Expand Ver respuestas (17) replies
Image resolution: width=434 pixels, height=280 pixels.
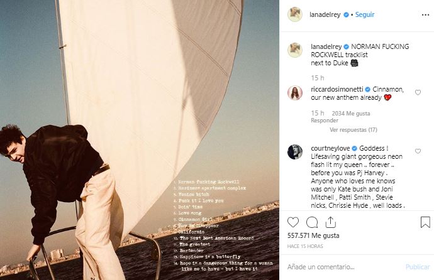click(x=353, y=130)
